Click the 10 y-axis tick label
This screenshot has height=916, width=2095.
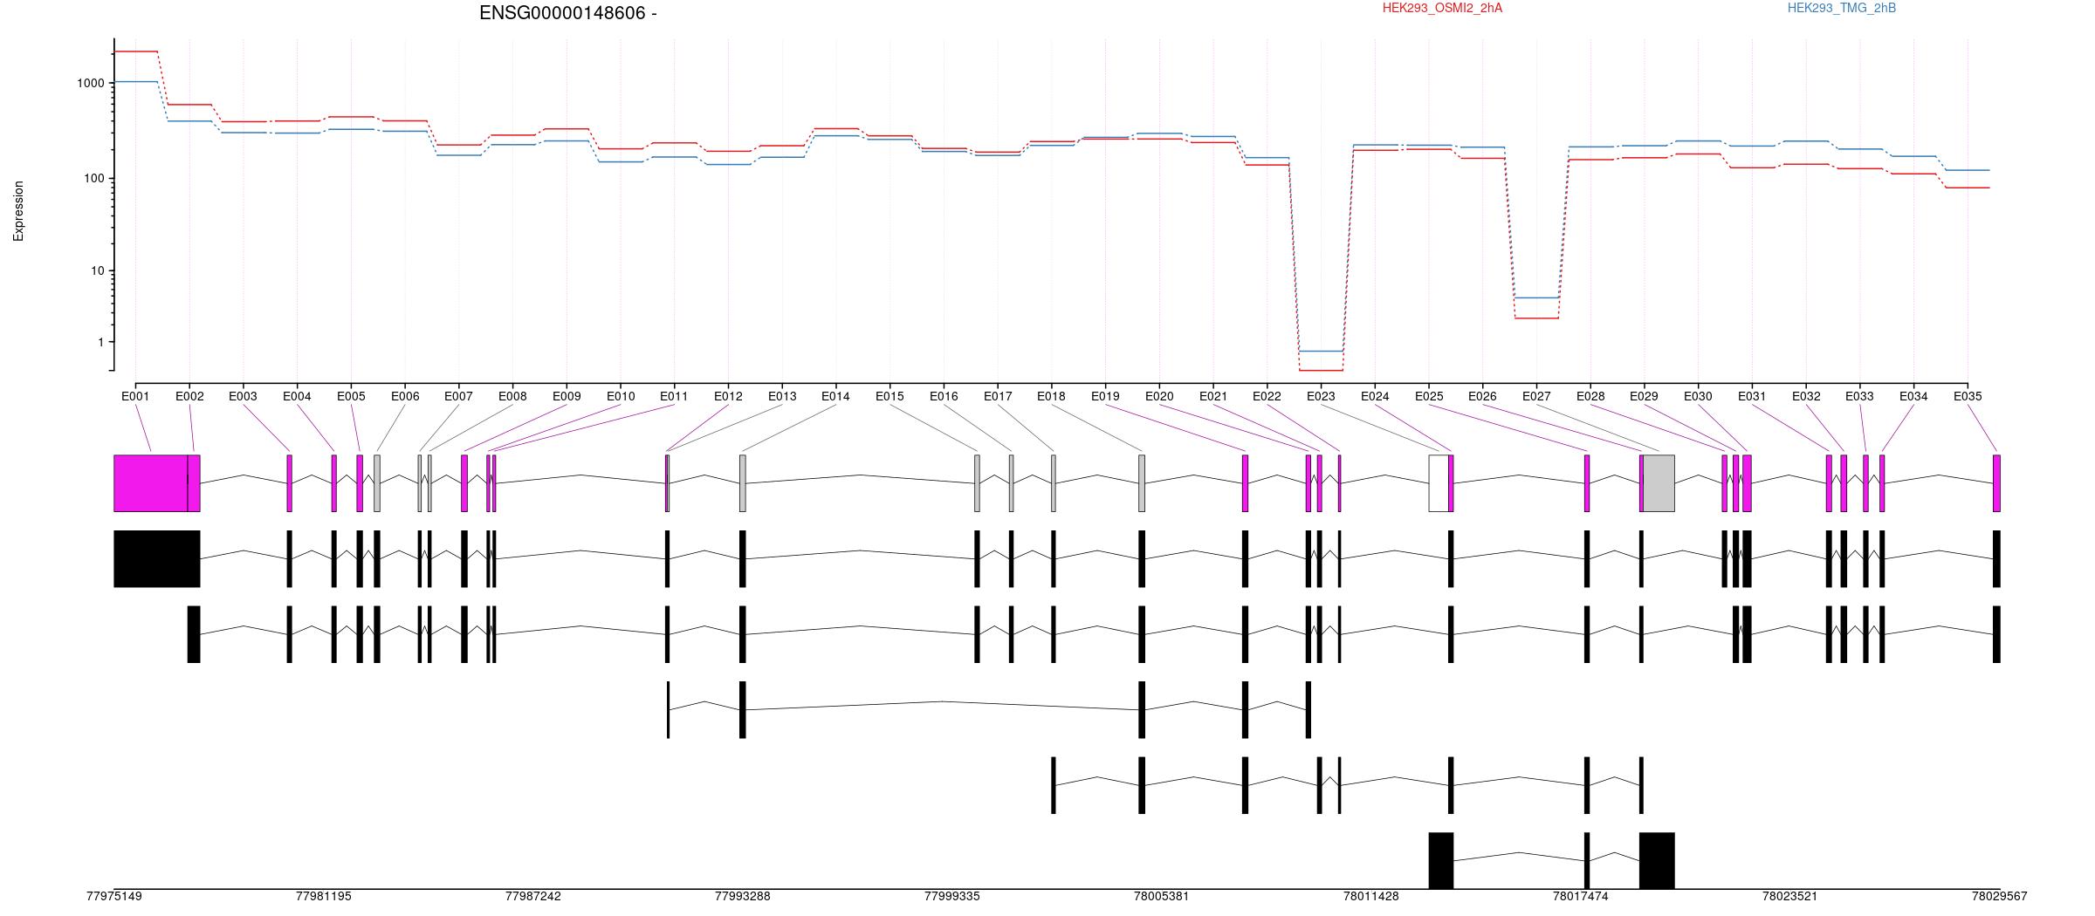98,271
